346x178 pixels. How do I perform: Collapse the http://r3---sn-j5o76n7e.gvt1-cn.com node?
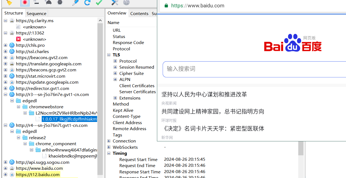5,95
